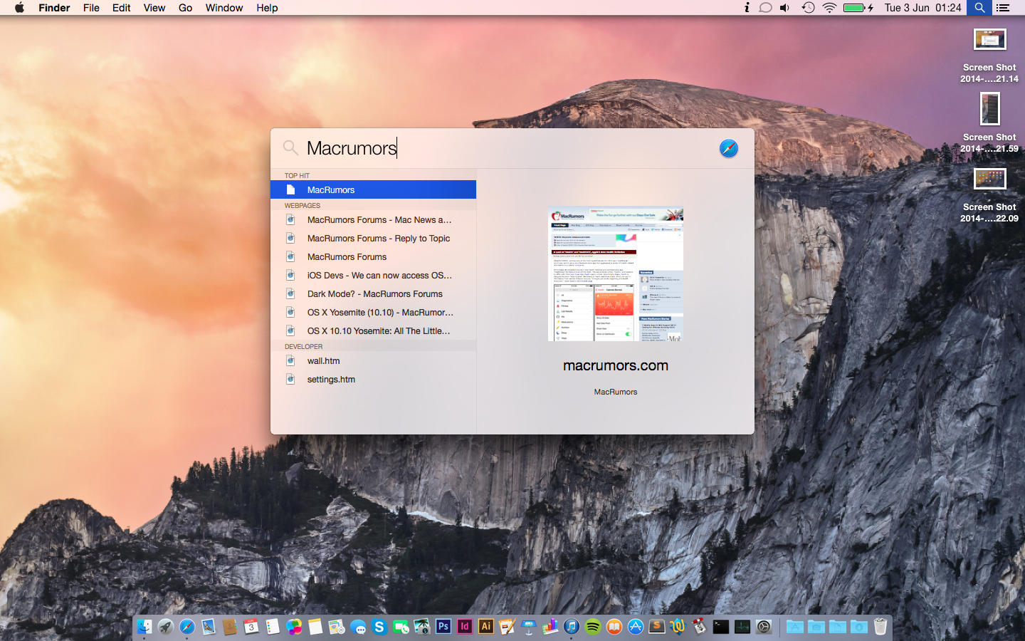
Task: Open the Finder menu
Action: (x=54, y=8)
